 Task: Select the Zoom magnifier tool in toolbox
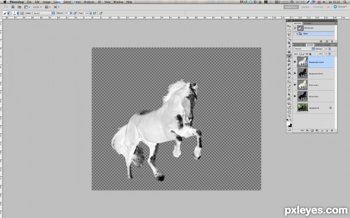point(289,116)
